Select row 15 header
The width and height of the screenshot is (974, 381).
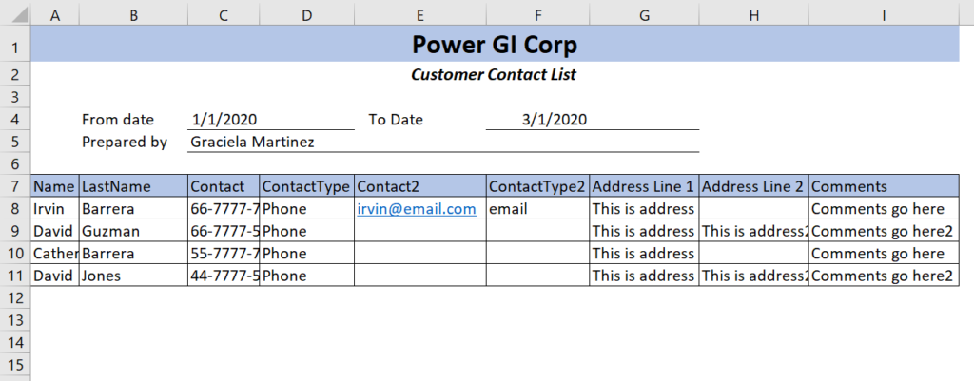point(15,365)
